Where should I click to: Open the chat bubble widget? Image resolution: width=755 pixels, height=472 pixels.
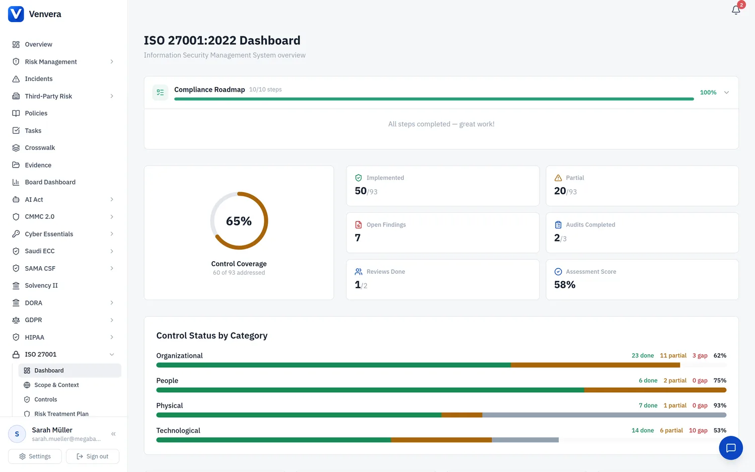pos(731,448)
